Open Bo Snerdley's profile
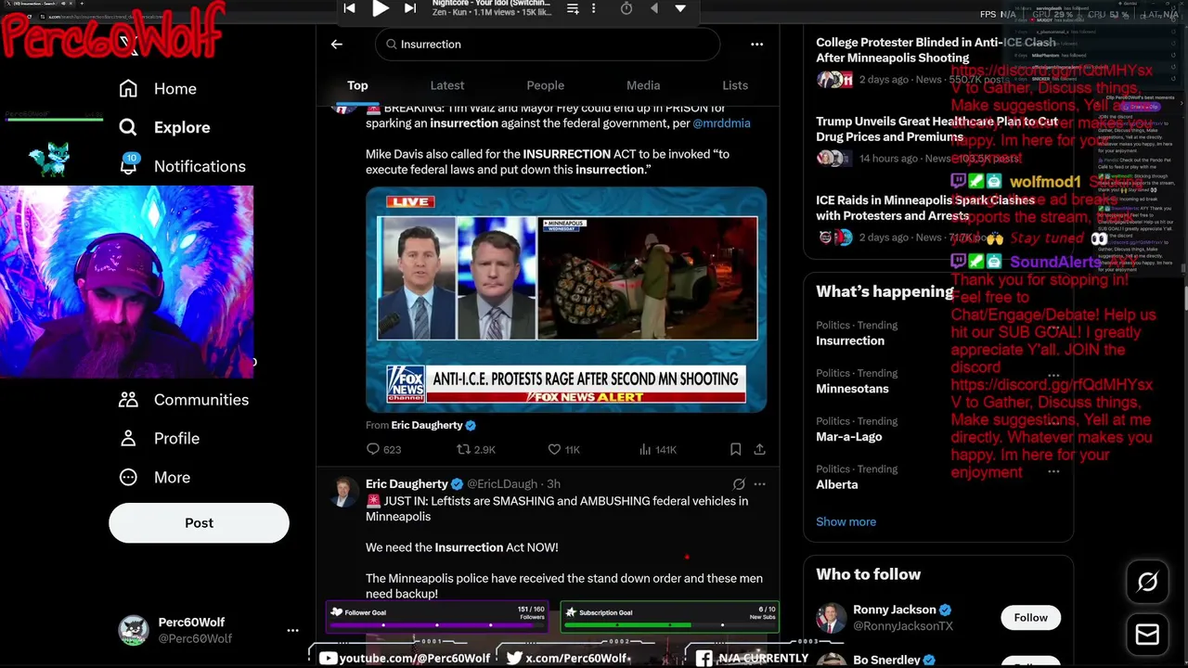This screenshot has height=668, width=1188. pyautogui.click(x=886, y=660)
